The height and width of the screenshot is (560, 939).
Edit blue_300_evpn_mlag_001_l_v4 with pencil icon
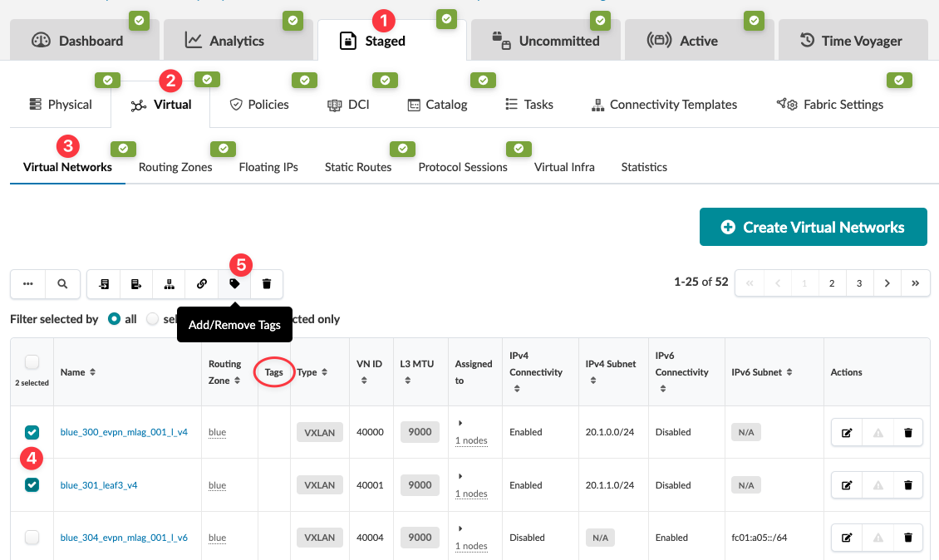click(x=847, y=432)
